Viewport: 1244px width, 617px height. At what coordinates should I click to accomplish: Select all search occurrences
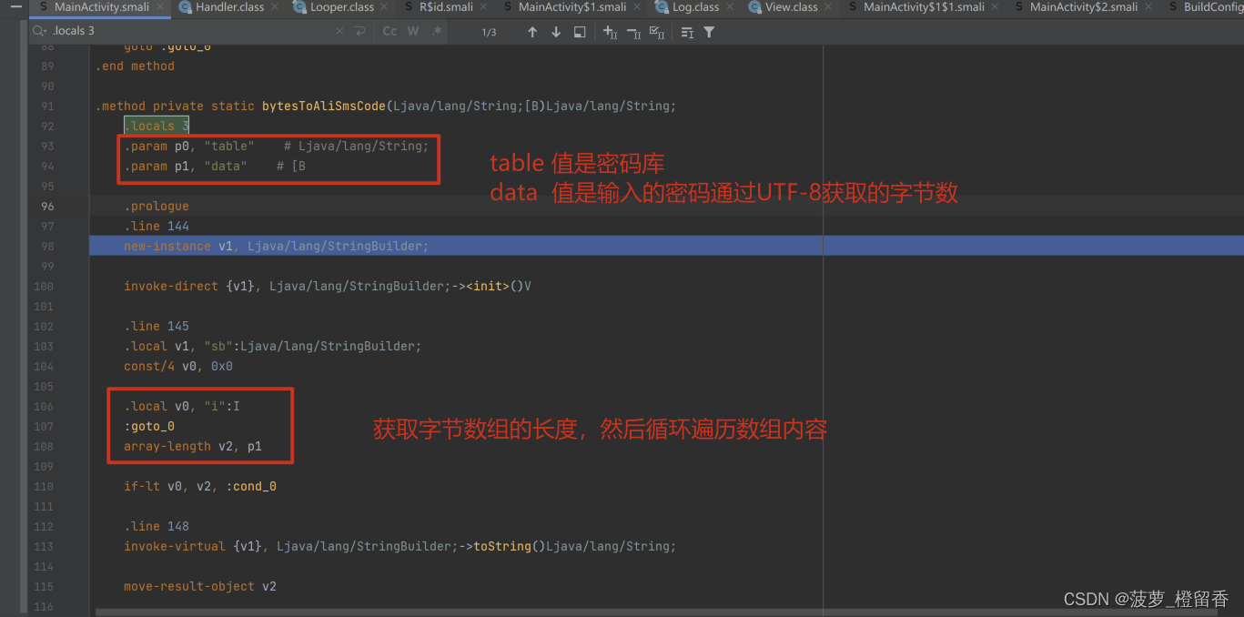click(657, 32)
